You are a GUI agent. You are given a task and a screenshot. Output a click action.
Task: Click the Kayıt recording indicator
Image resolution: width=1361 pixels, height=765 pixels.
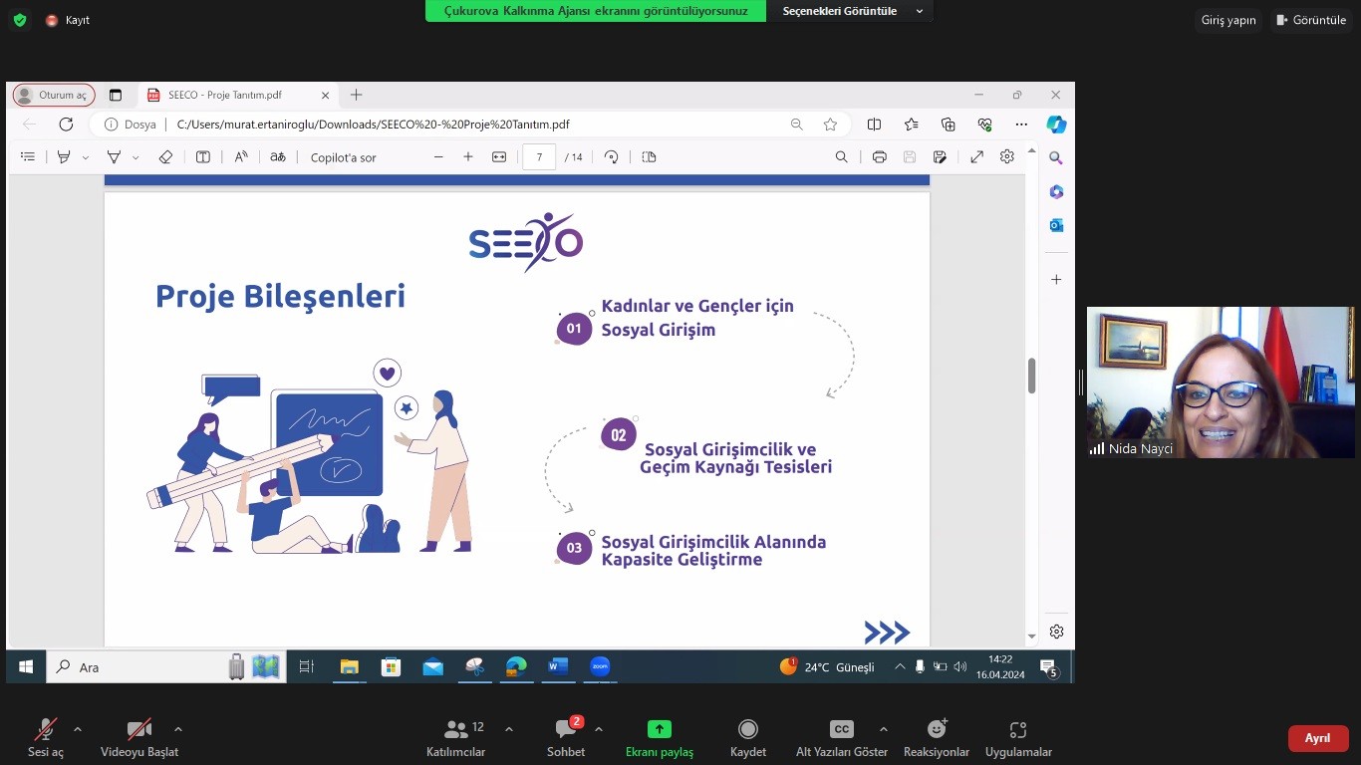[68, 20]
